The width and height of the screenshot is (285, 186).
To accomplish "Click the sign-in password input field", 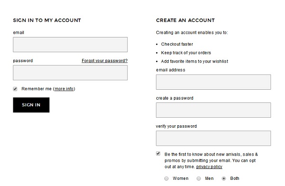I will click(x=70, y=73).
